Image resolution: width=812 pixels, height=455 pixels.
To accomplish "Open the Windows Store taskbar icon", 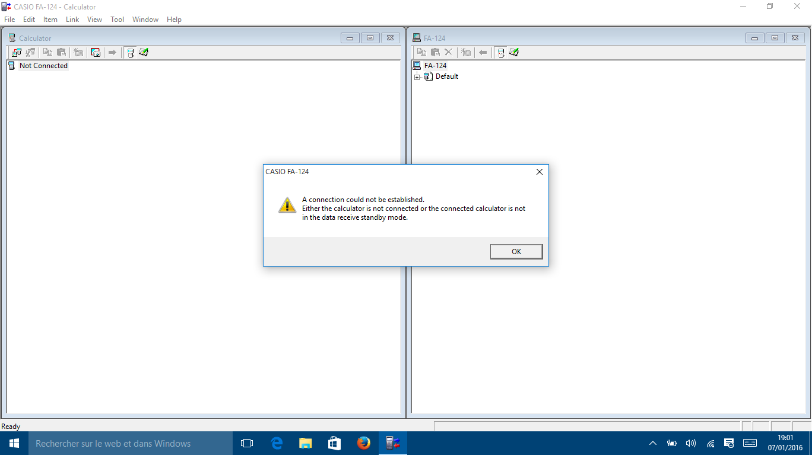I will 335,443.
